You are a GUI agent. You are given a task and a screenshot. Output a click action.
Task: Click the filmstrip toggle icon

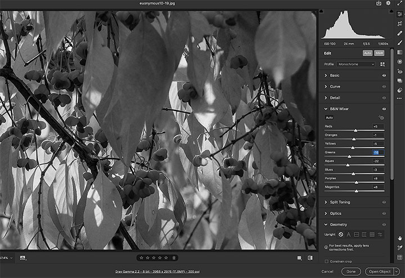coord(22,258)
